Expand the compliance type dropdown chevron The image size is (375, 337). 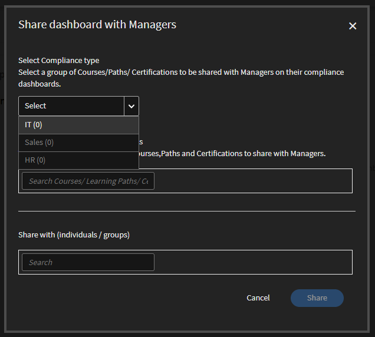[131, 106]
